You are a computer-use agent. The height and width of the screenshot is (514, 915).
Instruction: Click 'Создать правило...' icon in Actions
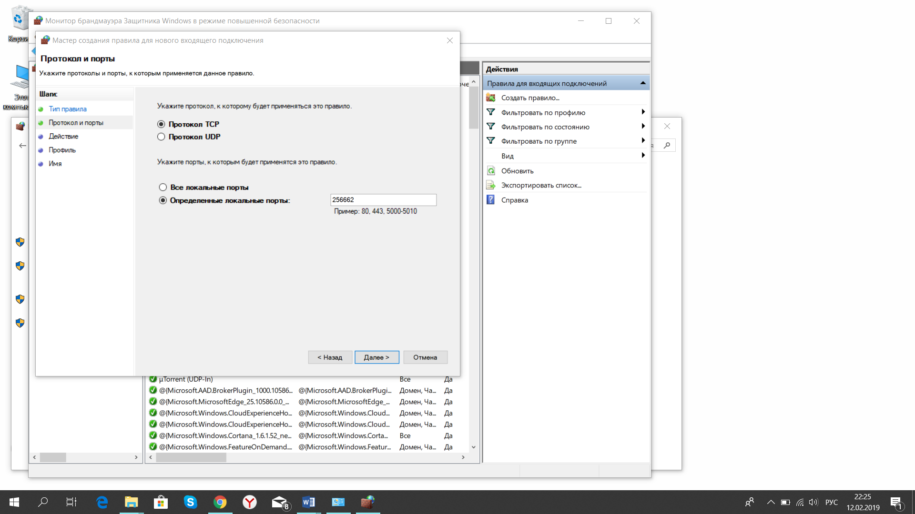pos(490,98)
